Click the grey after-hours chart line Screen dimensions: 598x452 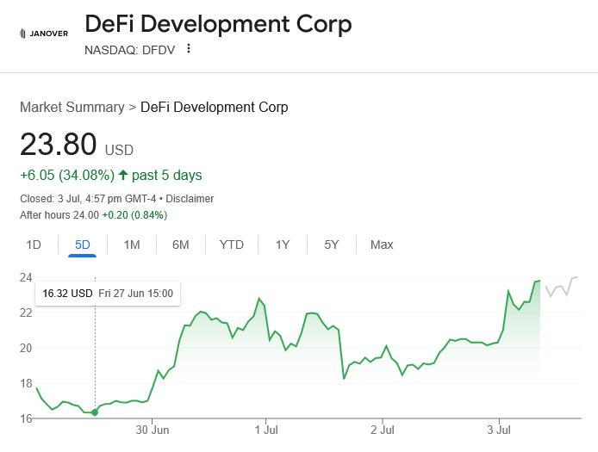[561, 287]
